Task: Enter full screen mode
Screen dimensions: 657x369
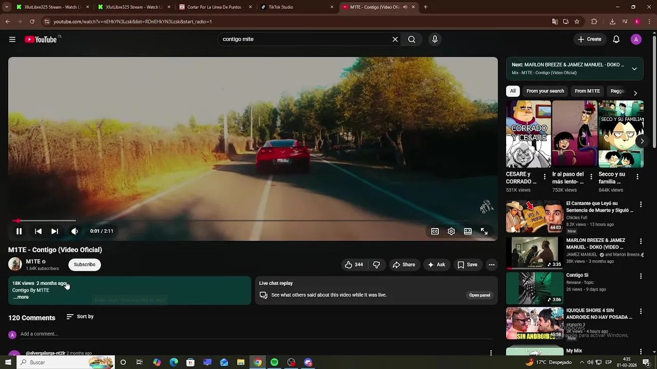Action: point(484,232)
